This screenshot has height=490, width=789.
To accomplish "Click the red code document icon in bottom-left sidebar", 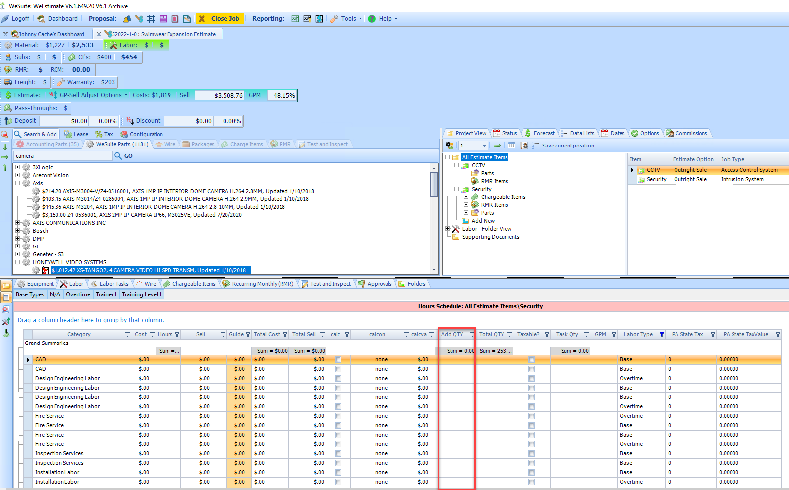I will tap(6, 309).
